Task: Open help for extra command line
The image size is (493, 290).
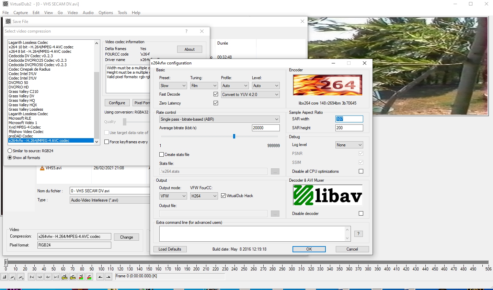Action: point(358,234)
